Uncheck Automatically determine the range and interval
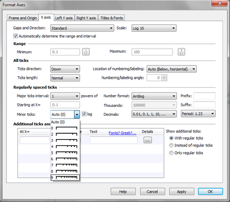 pyautogui.click(x=15, y=36)
